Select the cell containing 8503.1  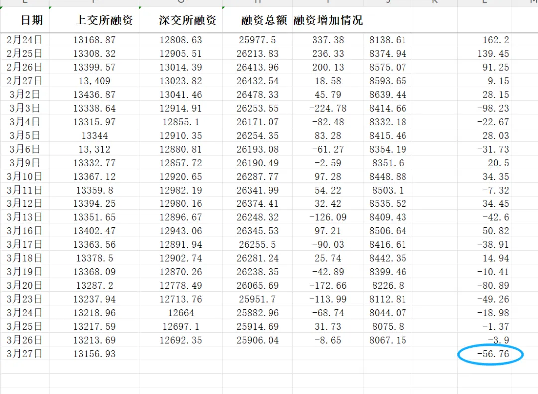[388, 190]
